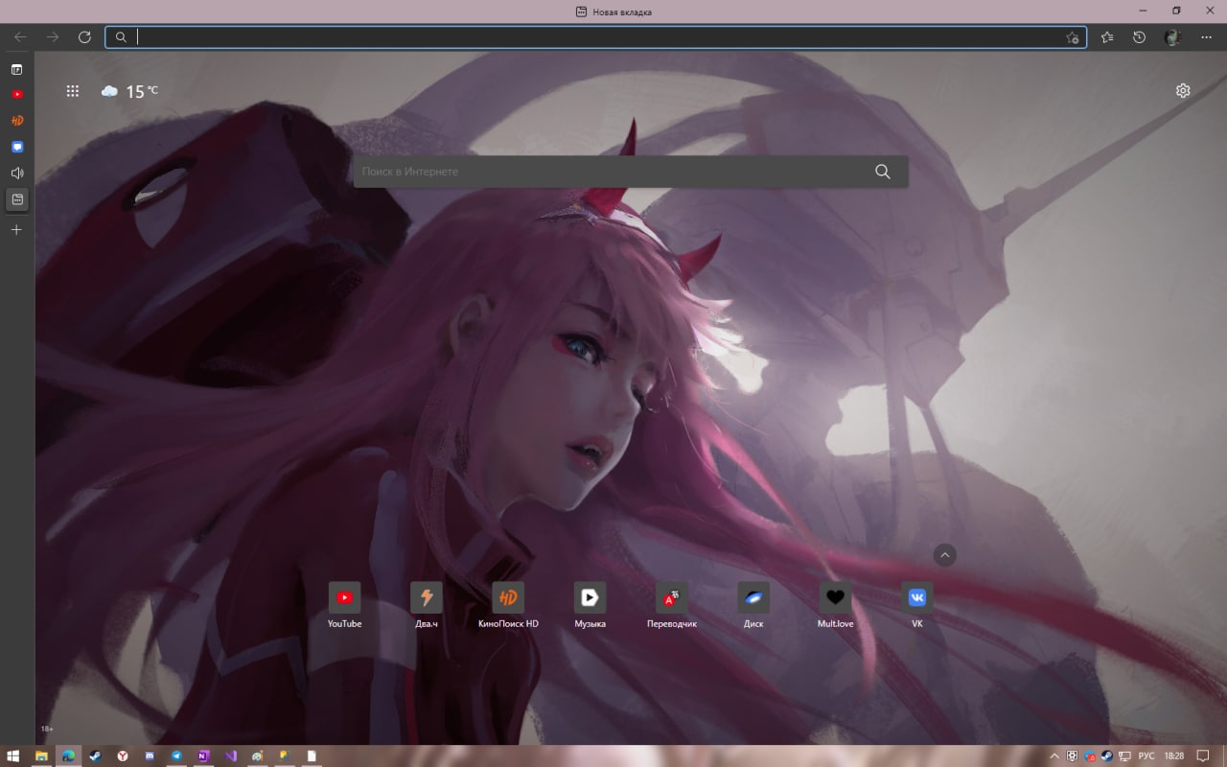Open the Музыка quick link
This screenshot has width=1227, height=767.
(590, 605)
